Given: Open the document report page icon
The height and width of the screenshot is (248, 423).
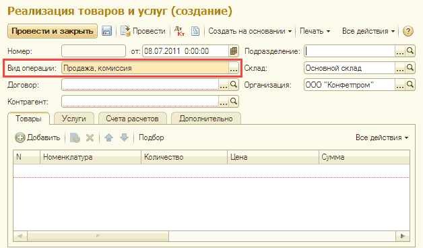Looking at the screenshot, I should pos(195,31).
